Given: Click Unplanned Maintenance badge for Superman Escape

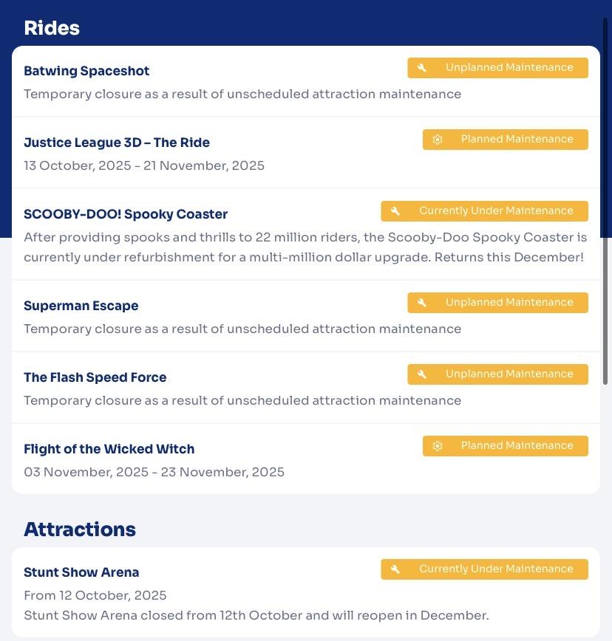Looking at the screenshot, I should click(x=497, y=303).
